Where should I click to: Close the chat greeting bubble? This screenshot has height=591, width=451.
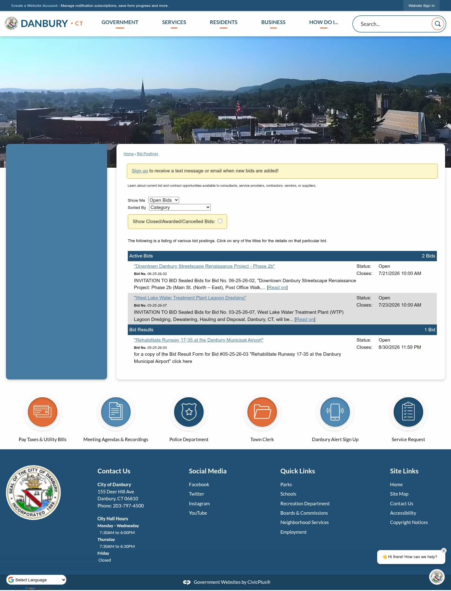pos(443,551)
